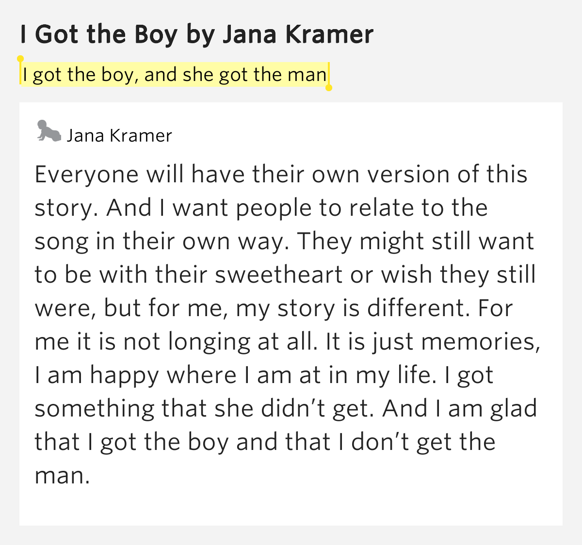Click the "I Got the Boy by Jana Kramer" heading
This screenshot has height=545, width=582.
(197, 34)
